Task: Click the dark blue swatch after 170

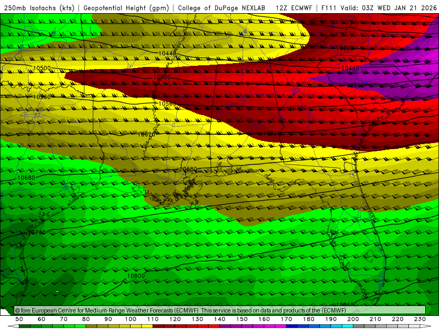Action: point(292,326)
